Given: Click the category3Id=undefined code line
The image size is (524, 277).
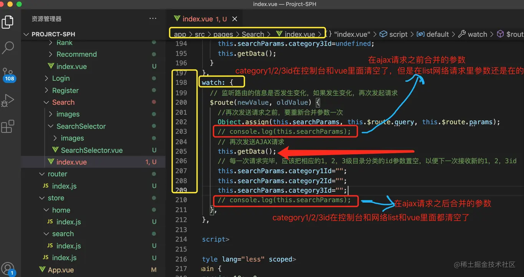Looking at the screenshot, I should 296,43.
